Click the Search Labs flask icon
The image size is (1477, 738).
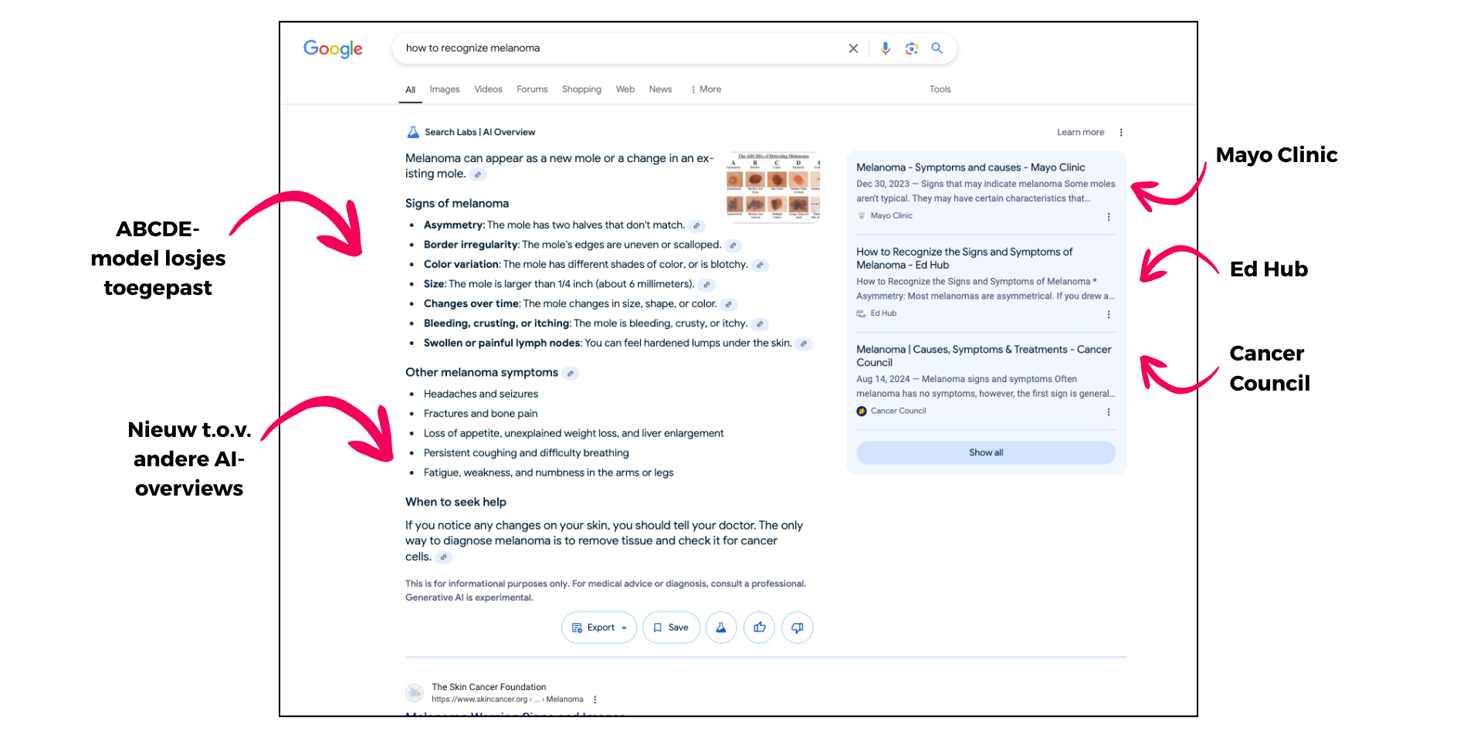coord(413,132)
